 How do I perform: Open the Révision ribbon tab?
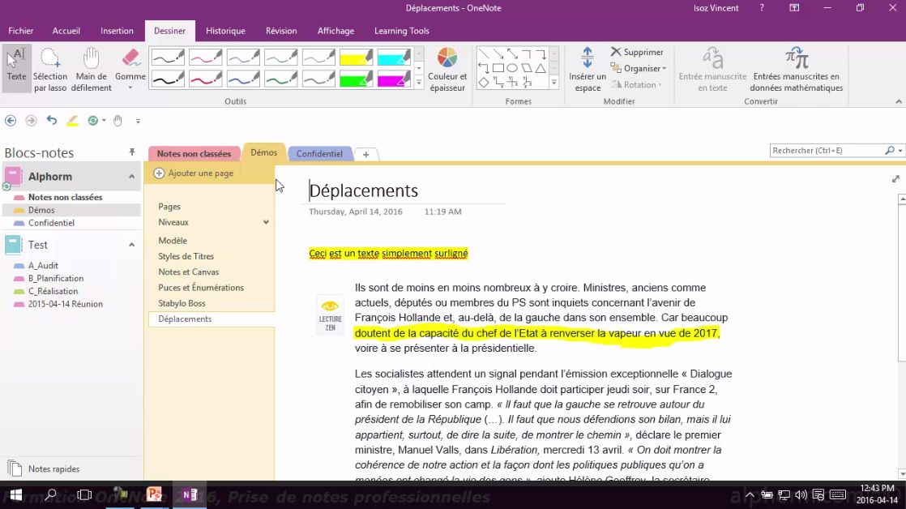[281, 30]
